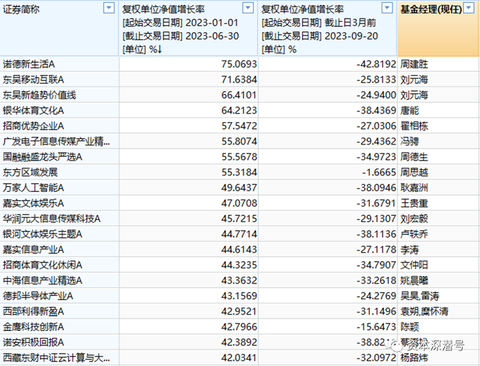
Task: Click value -24.2769 cell
Action: [376, 296]
